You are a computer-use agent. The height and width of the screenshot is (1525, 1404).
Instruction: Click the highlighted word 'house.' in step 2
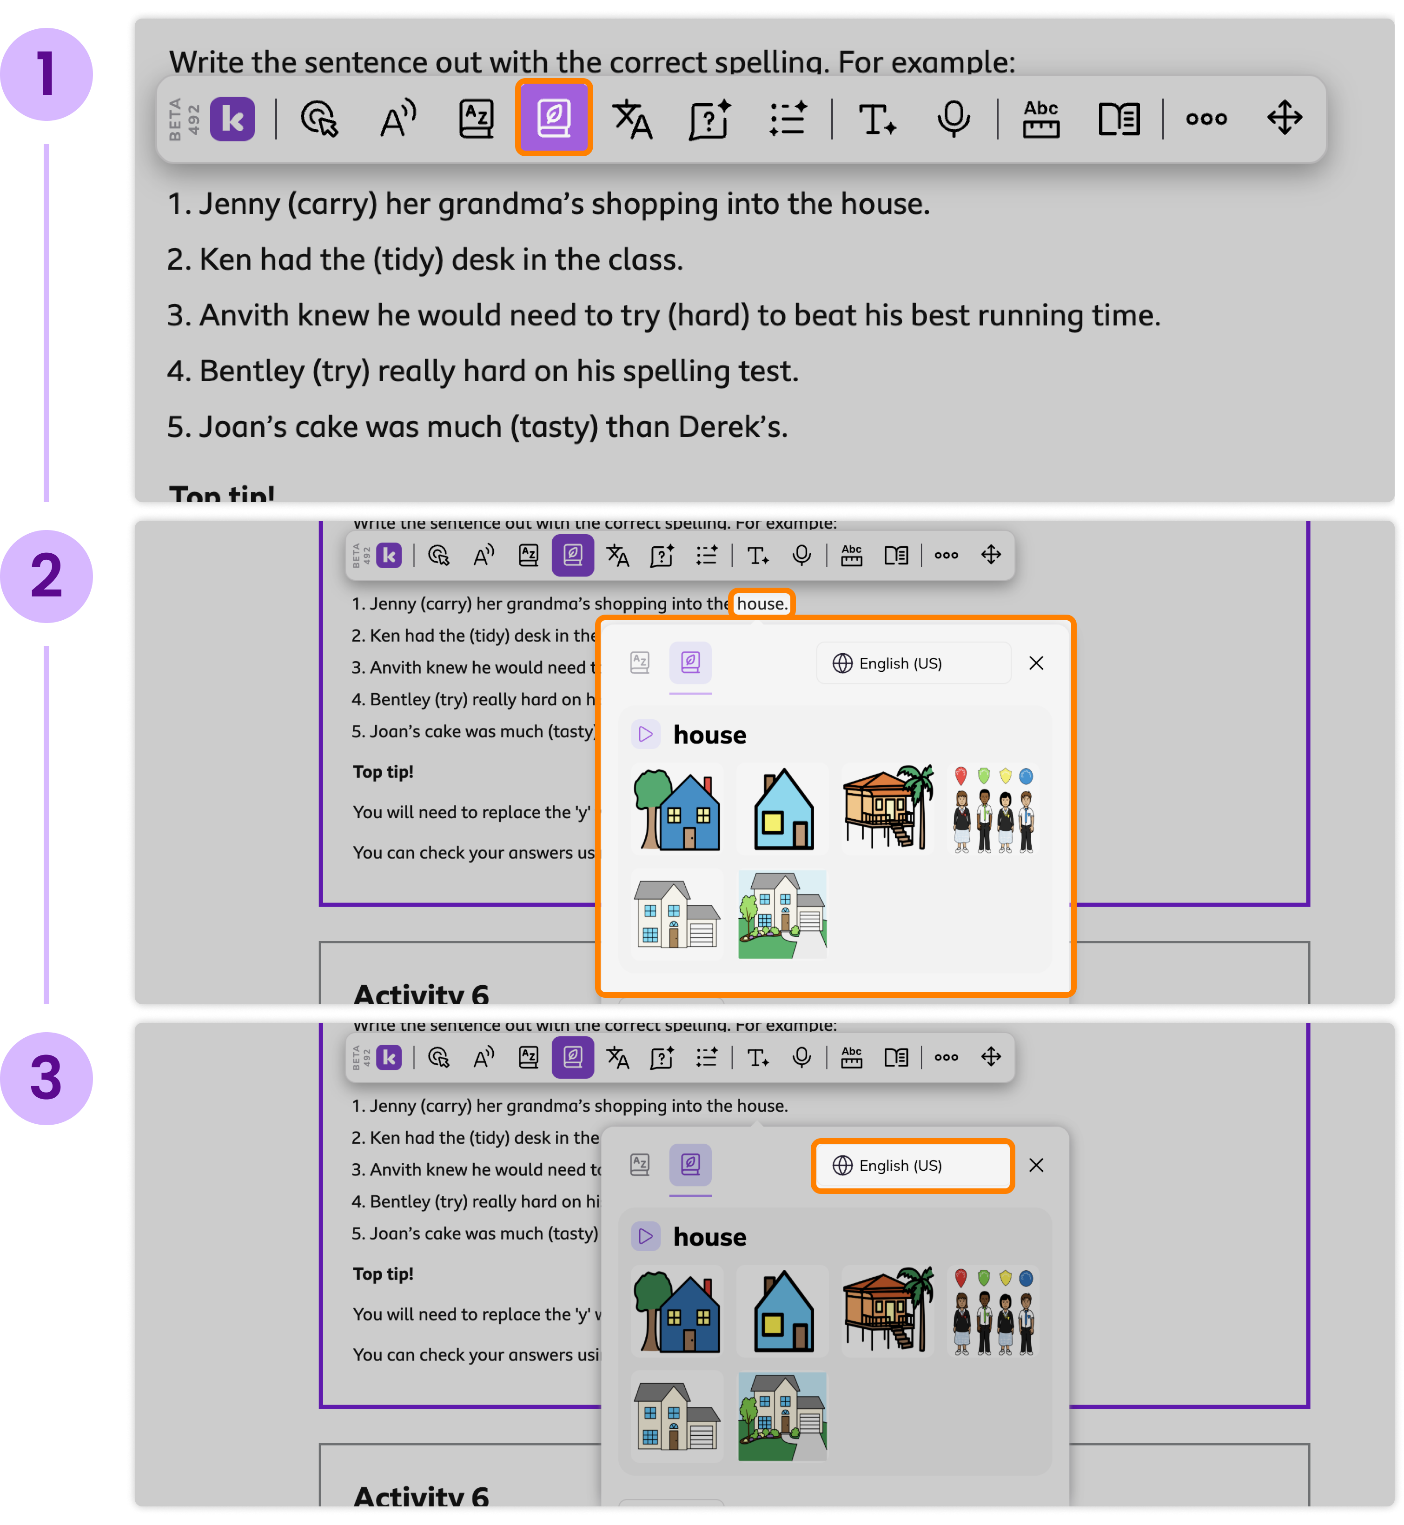tap(762, 604)
